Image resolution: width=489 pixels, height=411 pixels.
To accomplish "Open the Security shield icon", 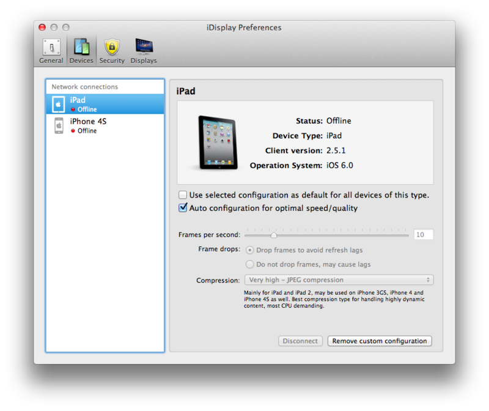I will (112, 48).
